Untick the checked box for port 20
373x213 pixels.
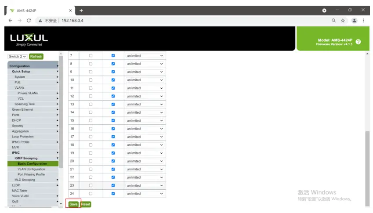tap(113, 161)
